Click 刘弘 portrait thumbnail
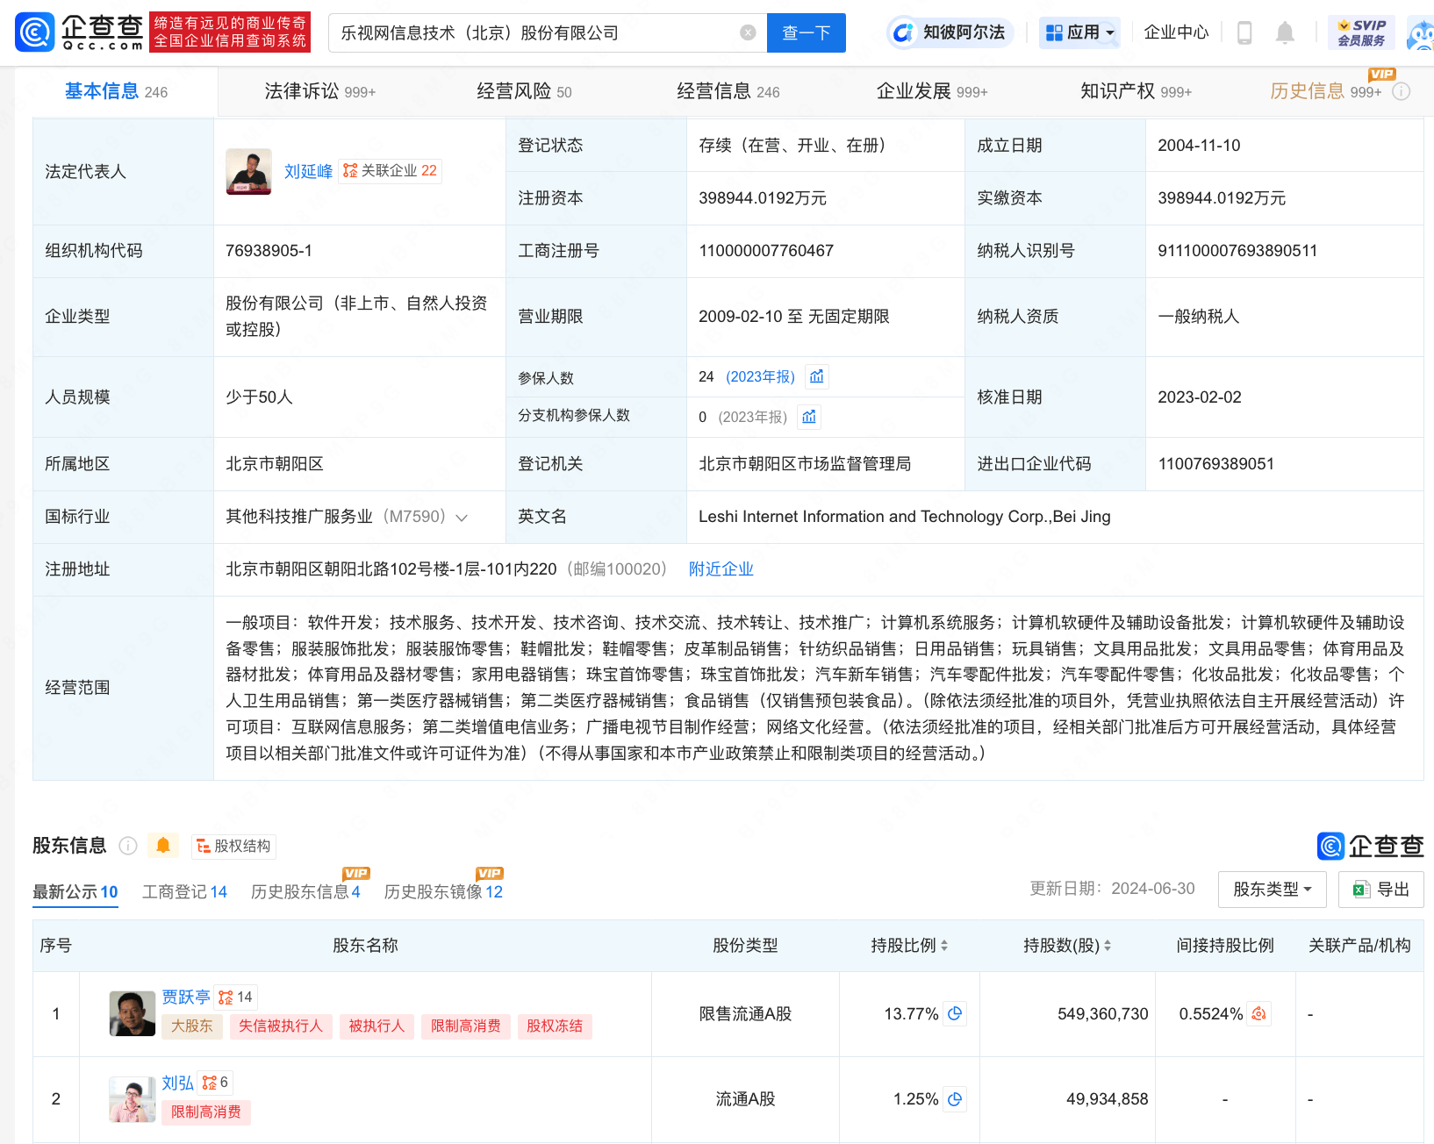The image size is (1434, 1144). point(132,1098)
